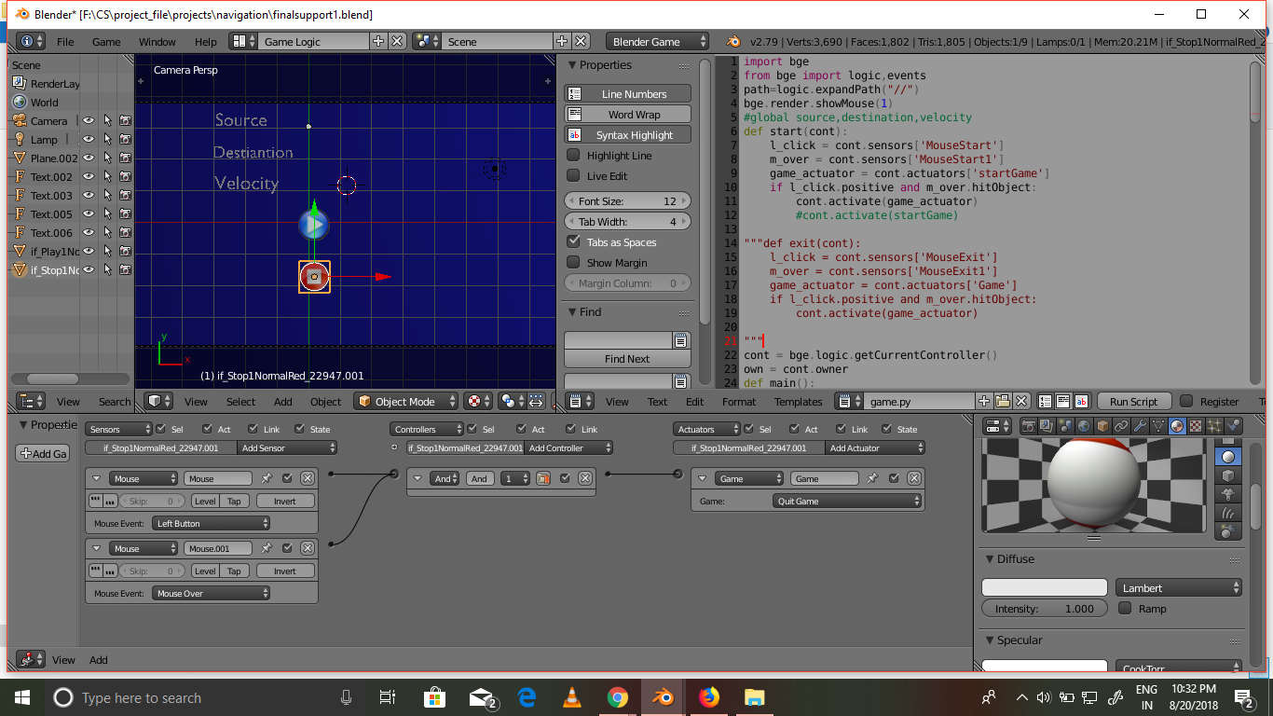The height and width of the screenshot is (716, 1273).
Task: Open the Game menu in the top bar
Action: pyautogui.click(x=105, y=41)
